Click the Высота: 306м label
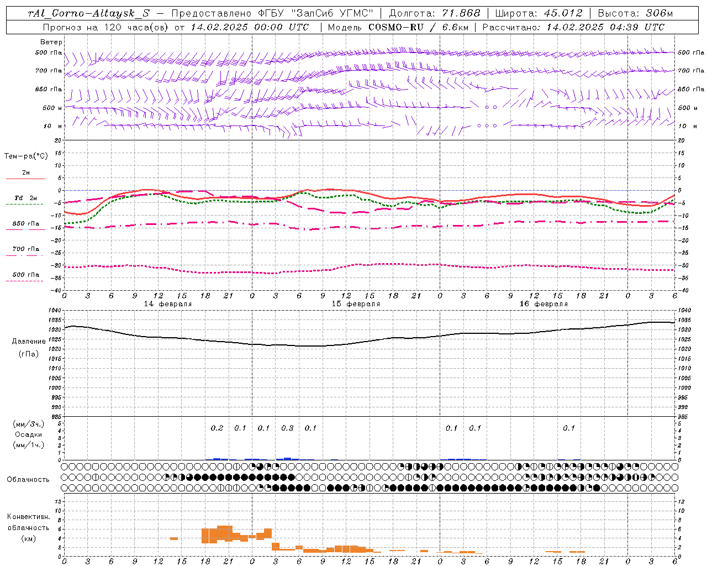 click(635, 13)
